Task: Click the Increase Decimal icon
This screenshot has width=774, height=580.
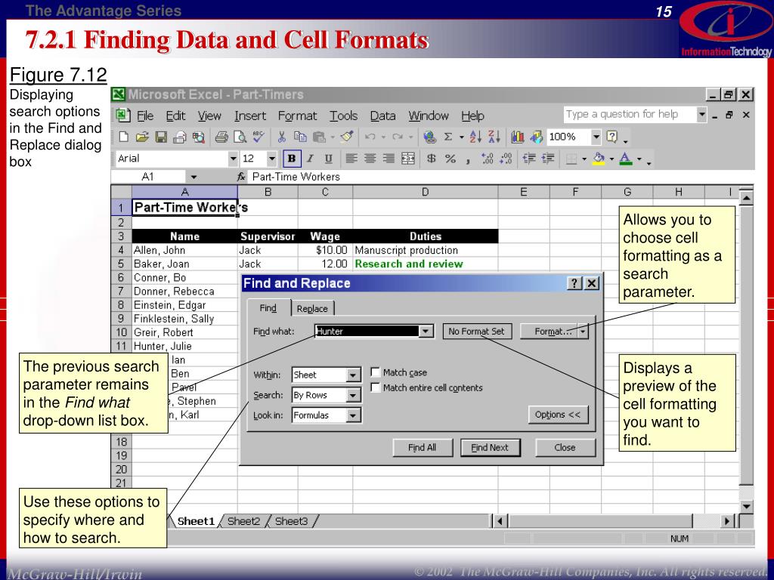Action: coord(487,159)
